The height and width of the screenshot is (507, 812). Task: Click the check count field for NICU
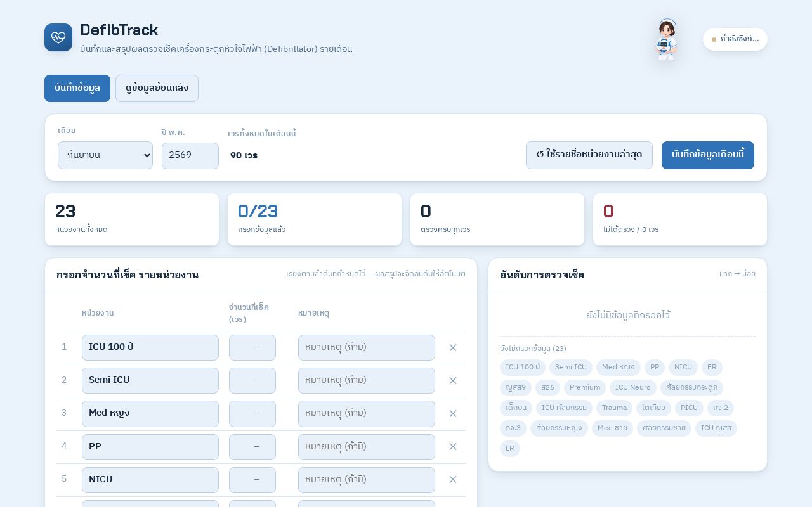point(252,480)
